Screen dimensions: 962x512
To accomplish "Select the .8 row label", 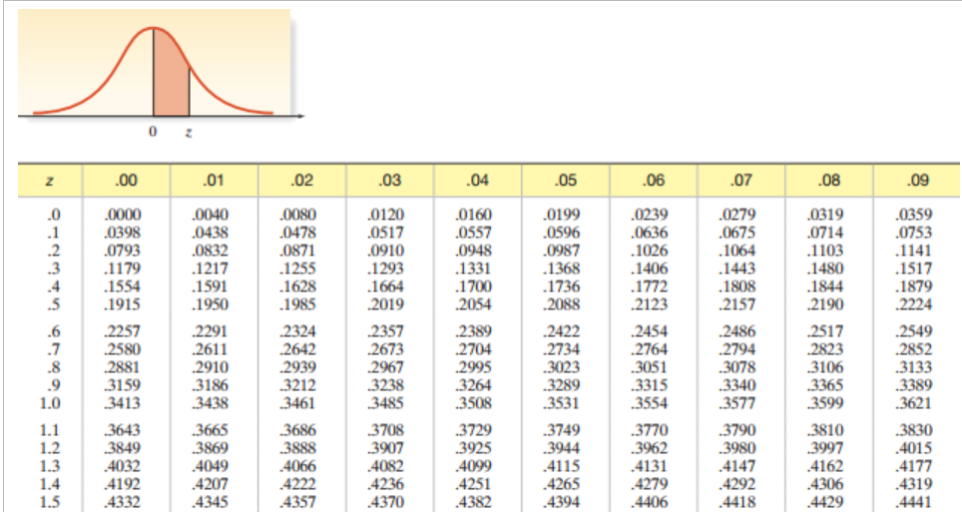I will coord(54,367).
